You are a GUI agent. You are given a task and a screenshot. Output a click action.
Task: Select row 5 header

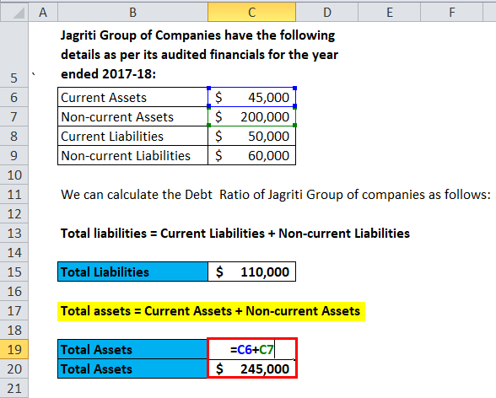(13, 55)
